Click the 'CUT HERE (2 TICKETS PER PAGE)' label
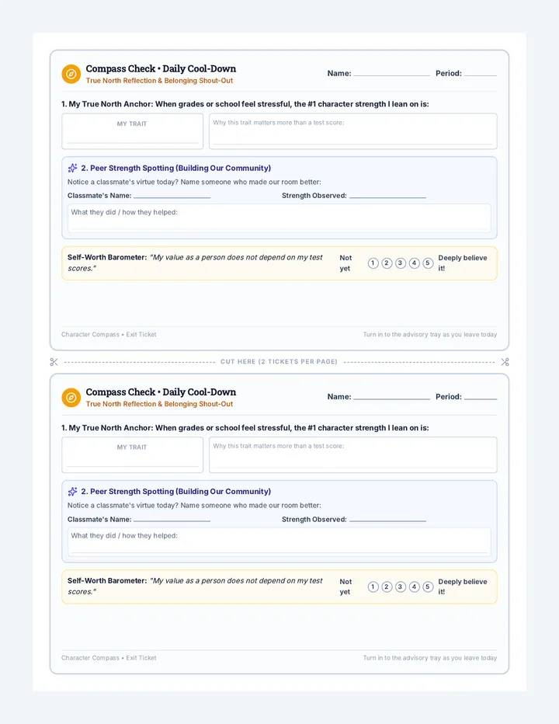Screen dimensions: 559x724 (x=279, y=361)
